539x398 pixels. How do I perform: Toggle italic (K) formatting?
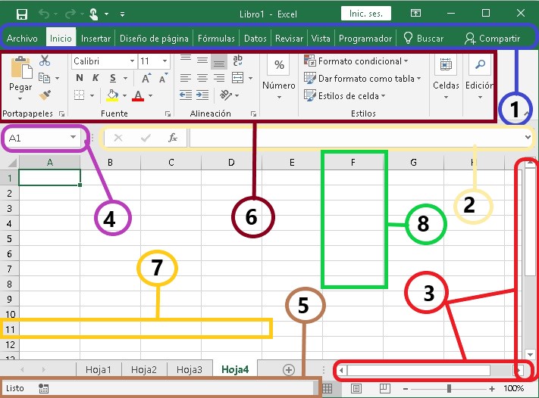tap(96, 78)
